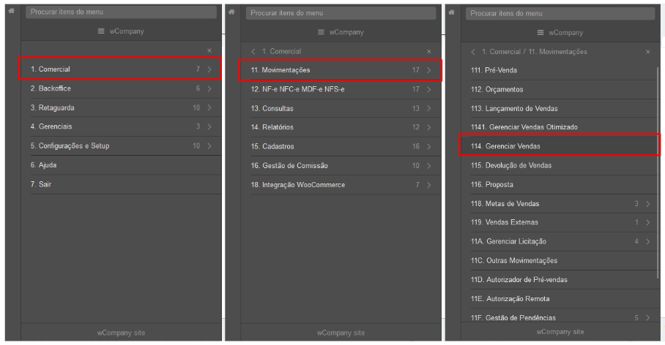Open '112. Orçamentos' entry
Viewport: 665px width, 345px height.
[x=563, y=89]
